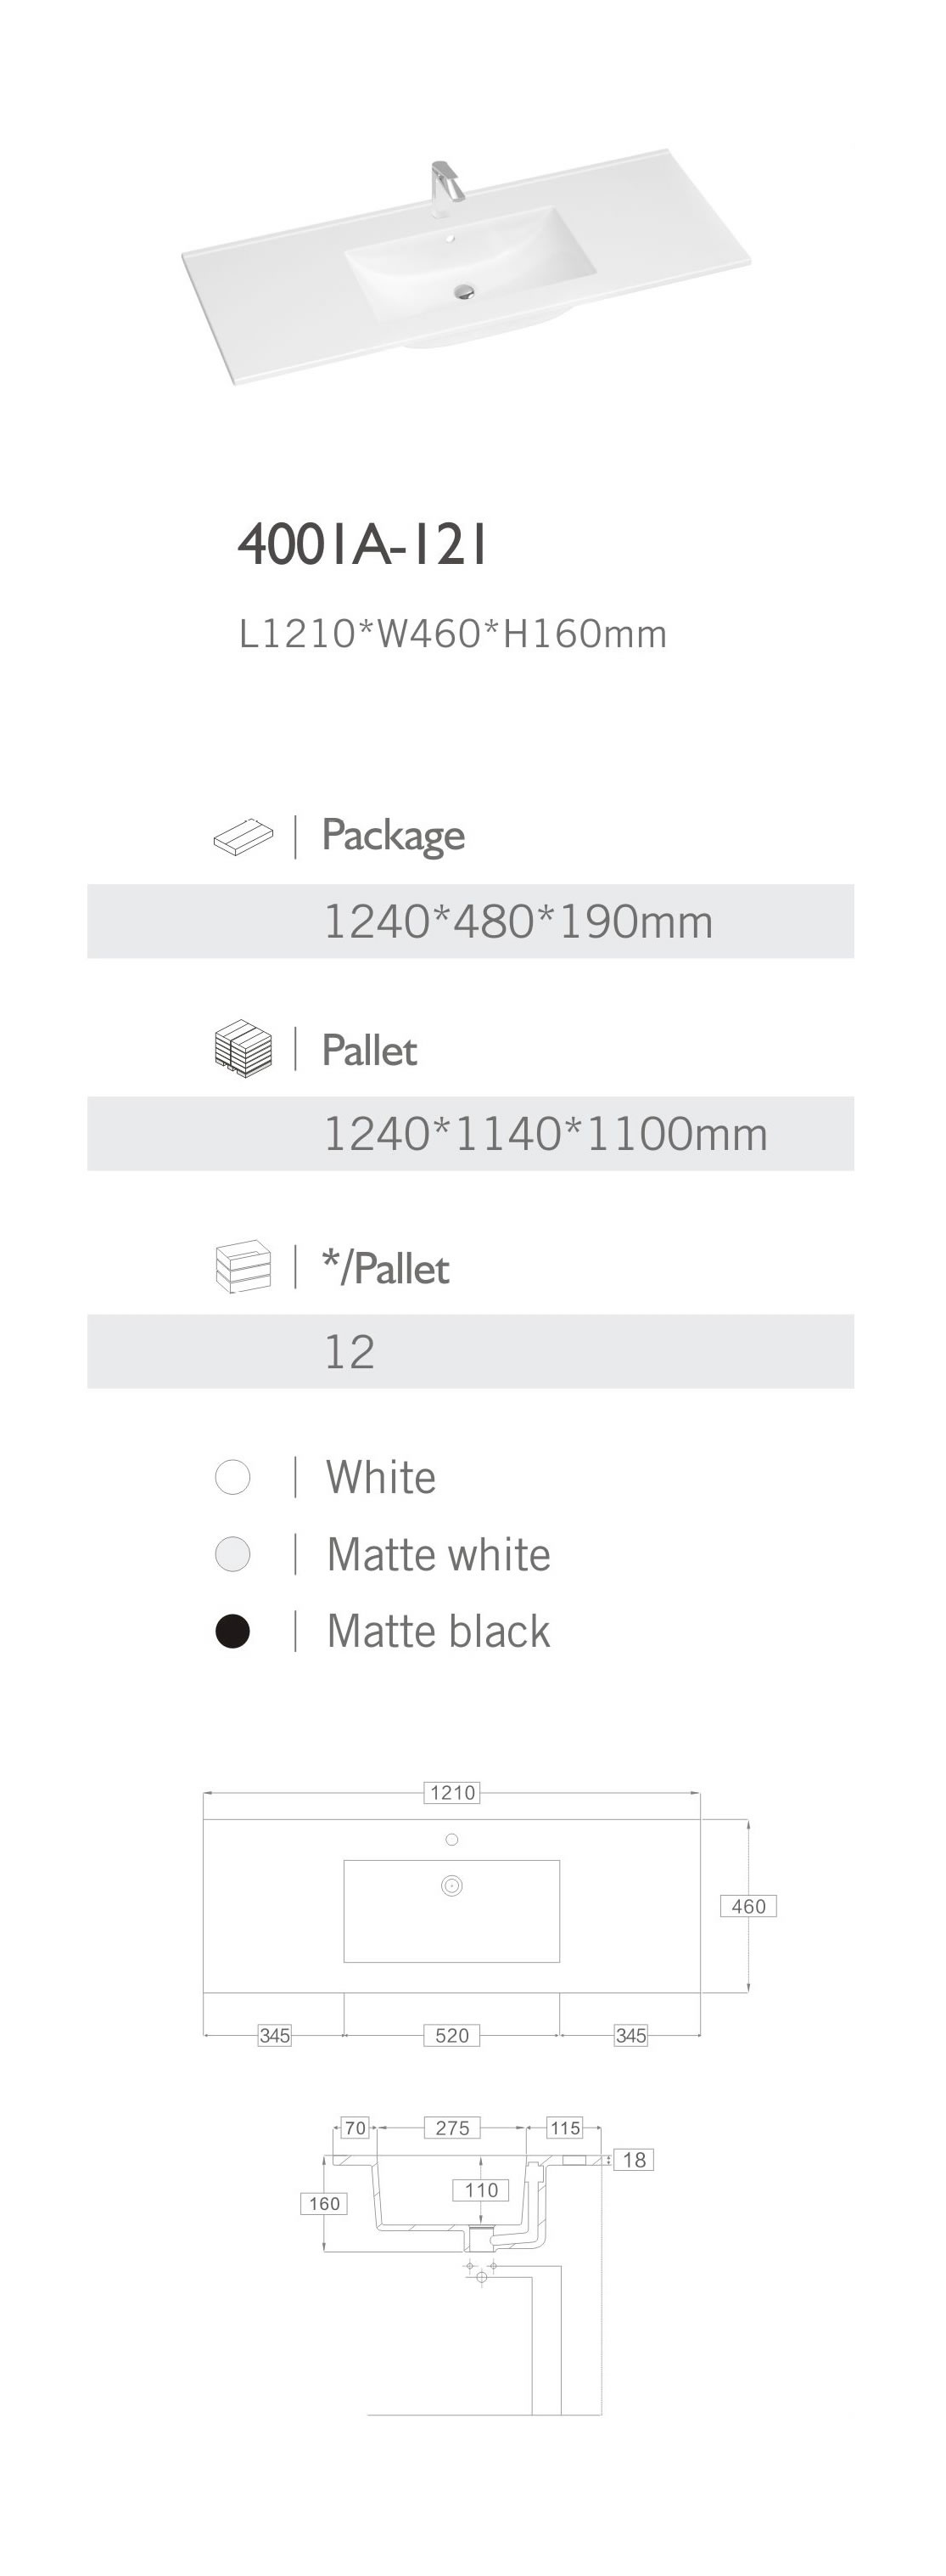
Task: Click the 1210 length dimension label
Action: (x=452, y=1792)
